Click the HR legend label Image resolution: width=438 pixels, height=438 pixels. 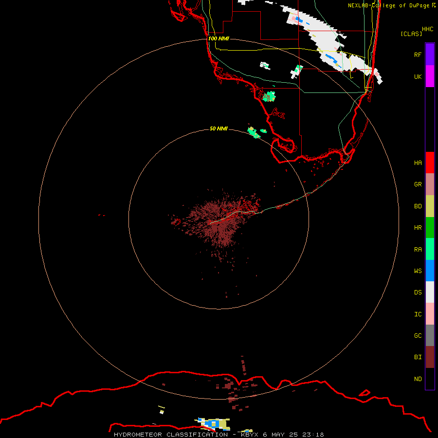tap(418, 228)
